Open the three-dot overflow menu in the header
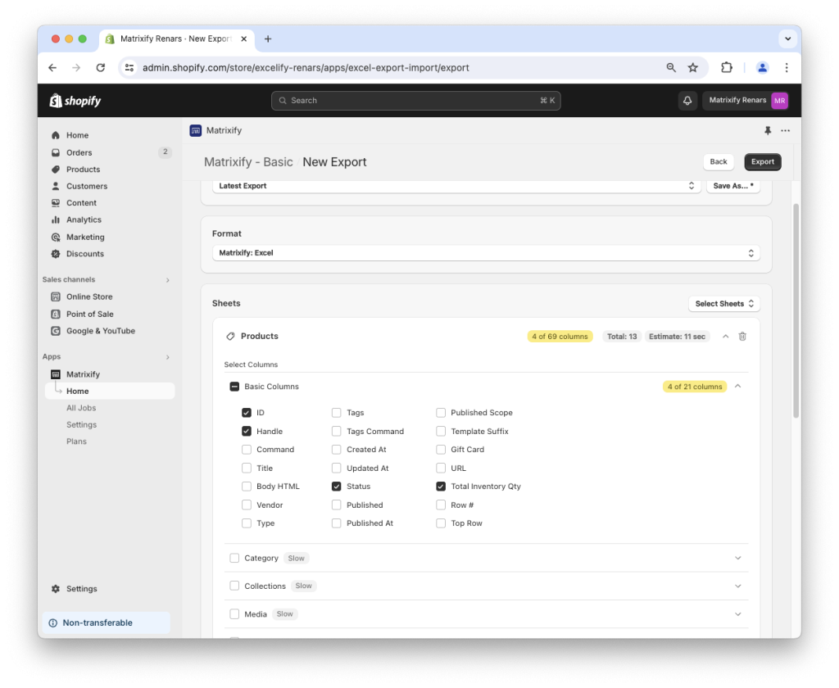839x688 pixels. 785,130
